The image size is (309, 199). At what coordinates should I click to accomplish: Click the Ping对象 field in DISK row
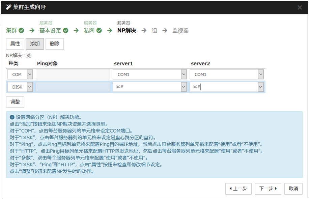click(x=73, y=87)
